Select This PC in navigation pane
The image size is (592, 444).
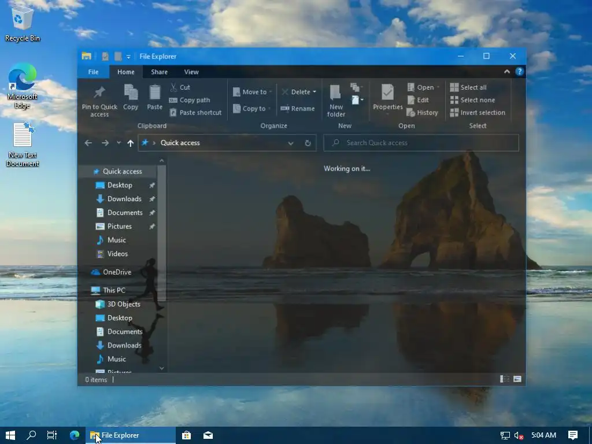coord(114,290)
